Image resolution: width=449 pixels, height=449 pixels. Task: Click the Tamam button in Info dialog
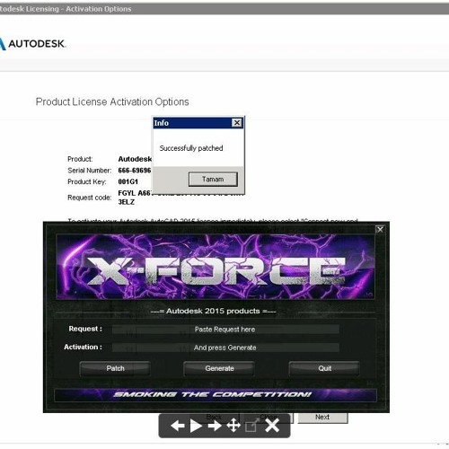pyautogui.click(x=213, y=180)
